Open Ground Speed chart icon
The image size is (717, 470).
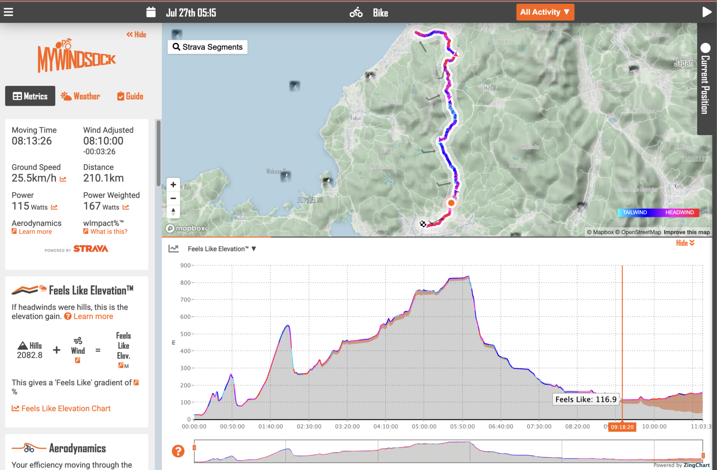point(63,179)
